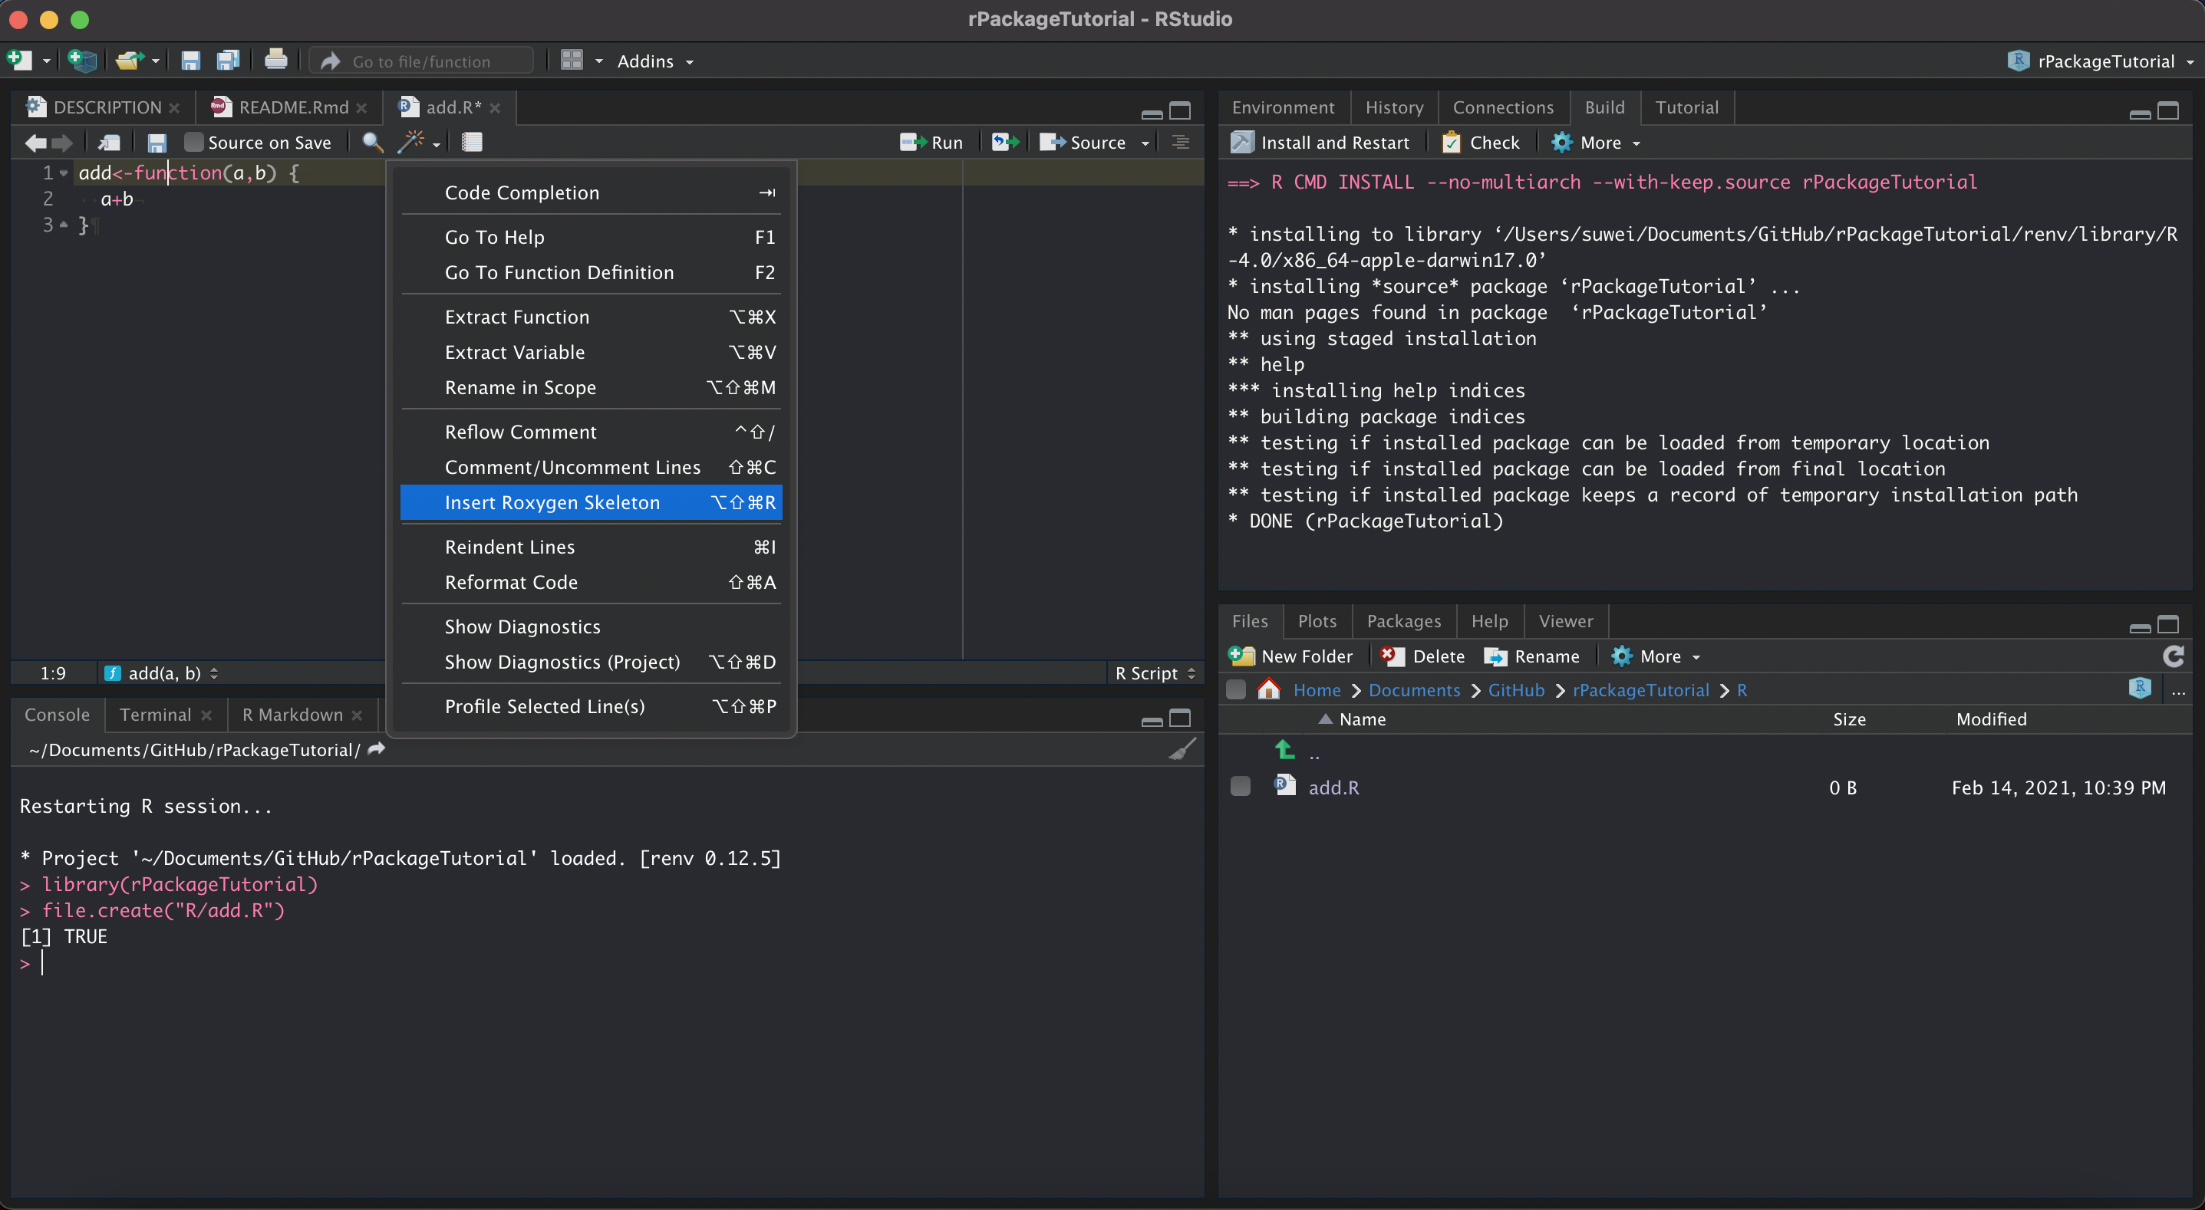Click the add.R file in Files panel
Screen dimensions: 2205x1210
coord(1333,787)
